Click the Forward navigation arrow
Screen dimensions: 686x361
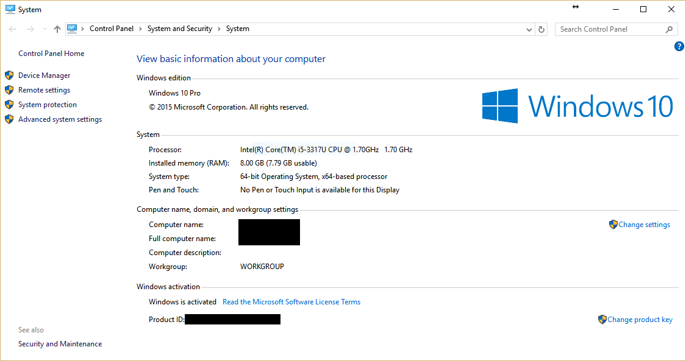[x=30, y=29]
